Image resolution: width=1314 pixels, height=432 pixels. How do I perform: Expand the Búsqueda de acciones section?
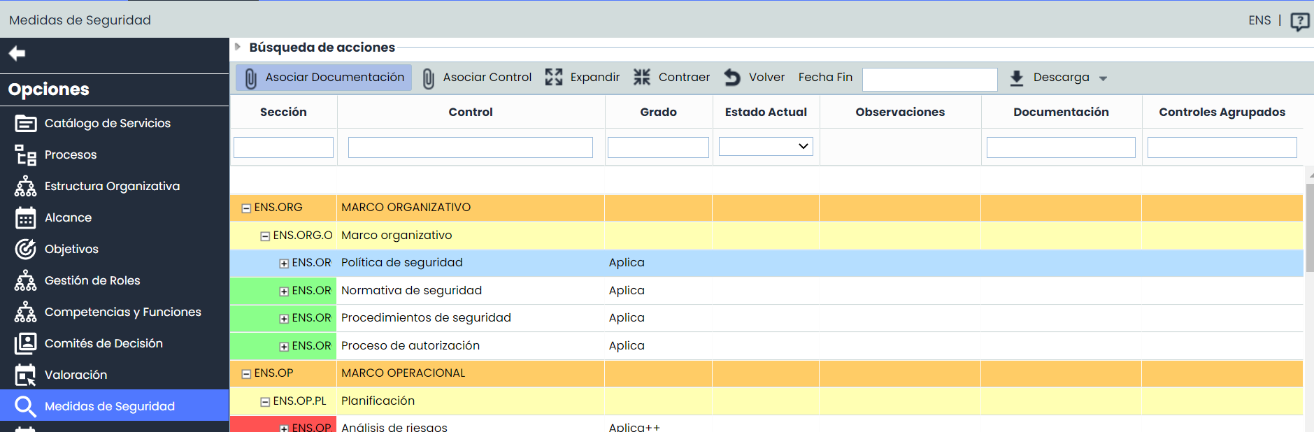pyautogui.click(x=238, y=47)
